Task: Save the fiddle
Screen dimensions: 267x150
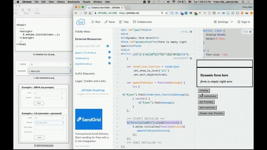Action: click(110, 22)
